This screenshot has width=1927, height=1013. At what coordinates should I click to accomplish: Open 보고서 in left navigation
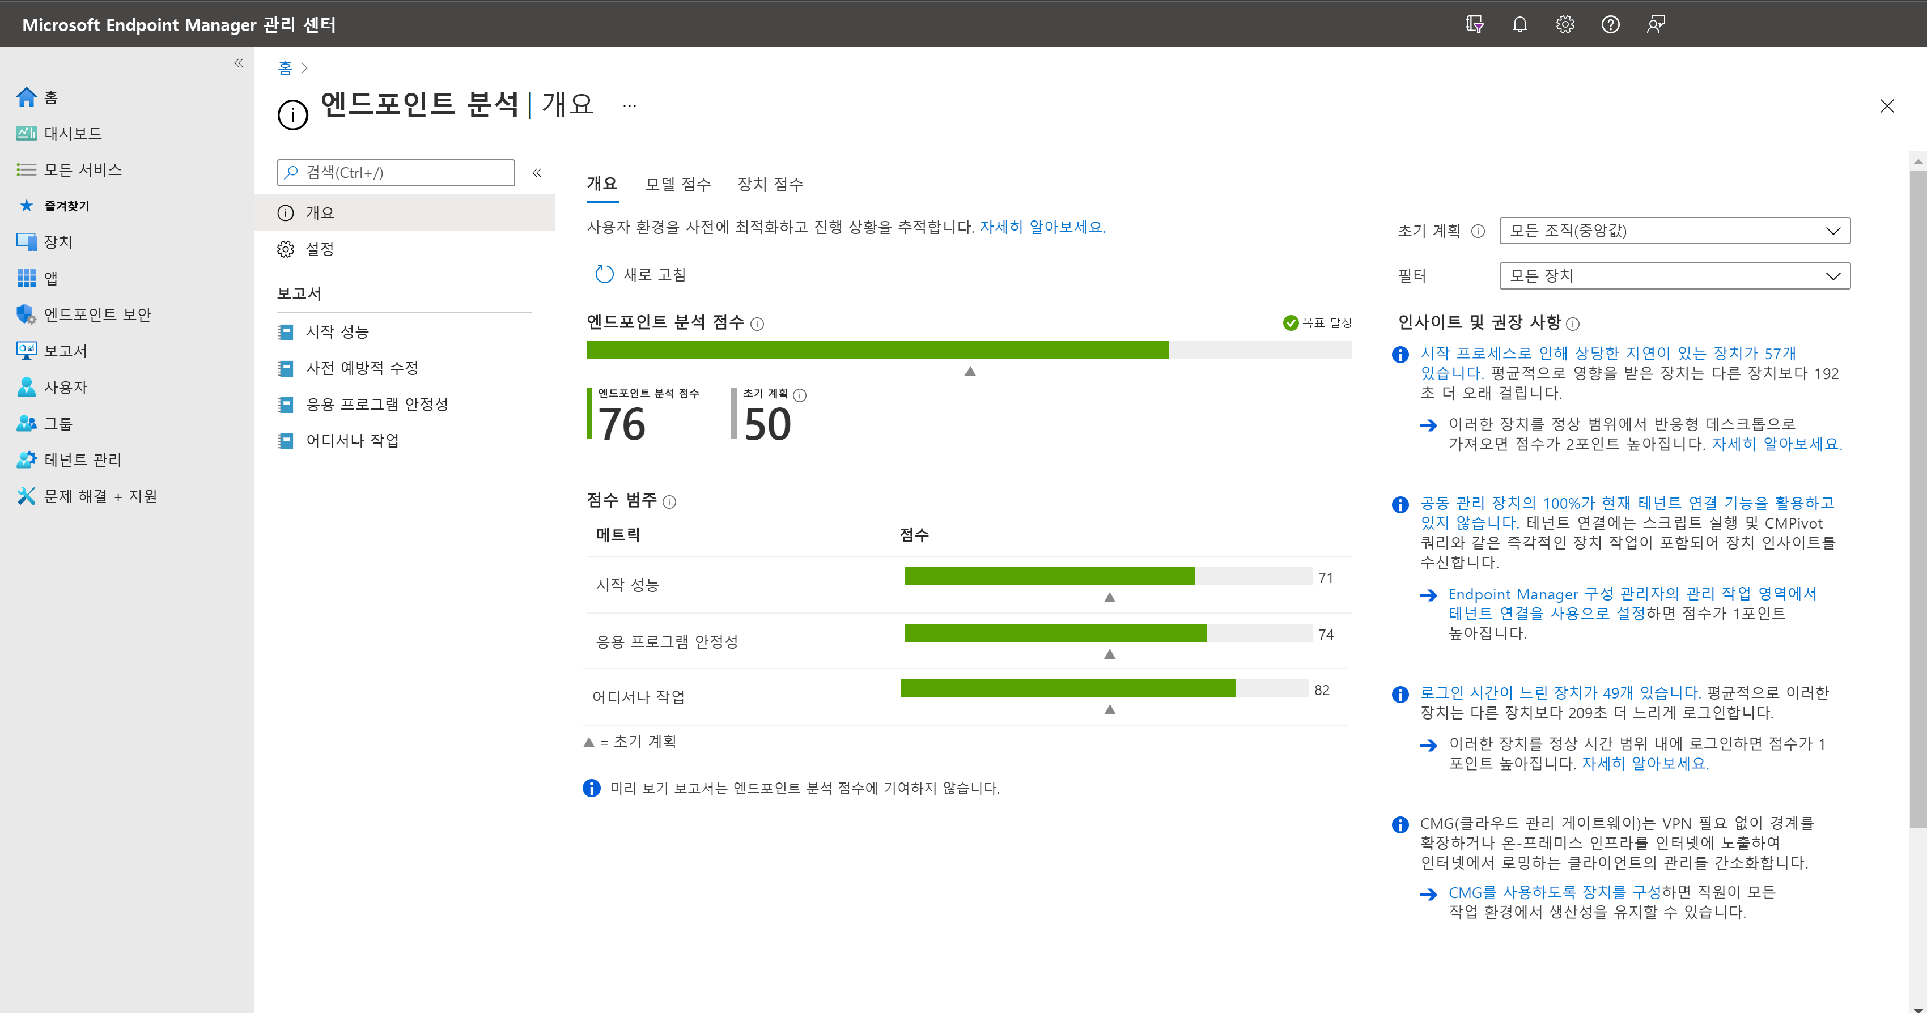coord(52,351)
